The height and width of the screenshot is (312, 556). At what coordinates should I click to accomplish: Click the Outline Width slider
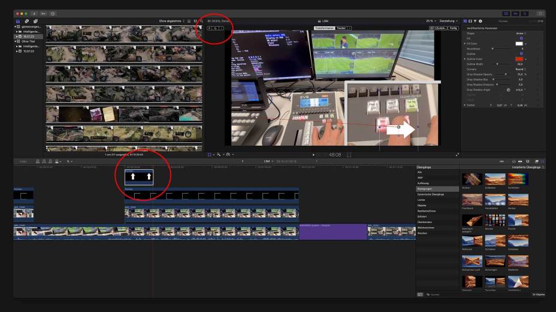(501, 64)
